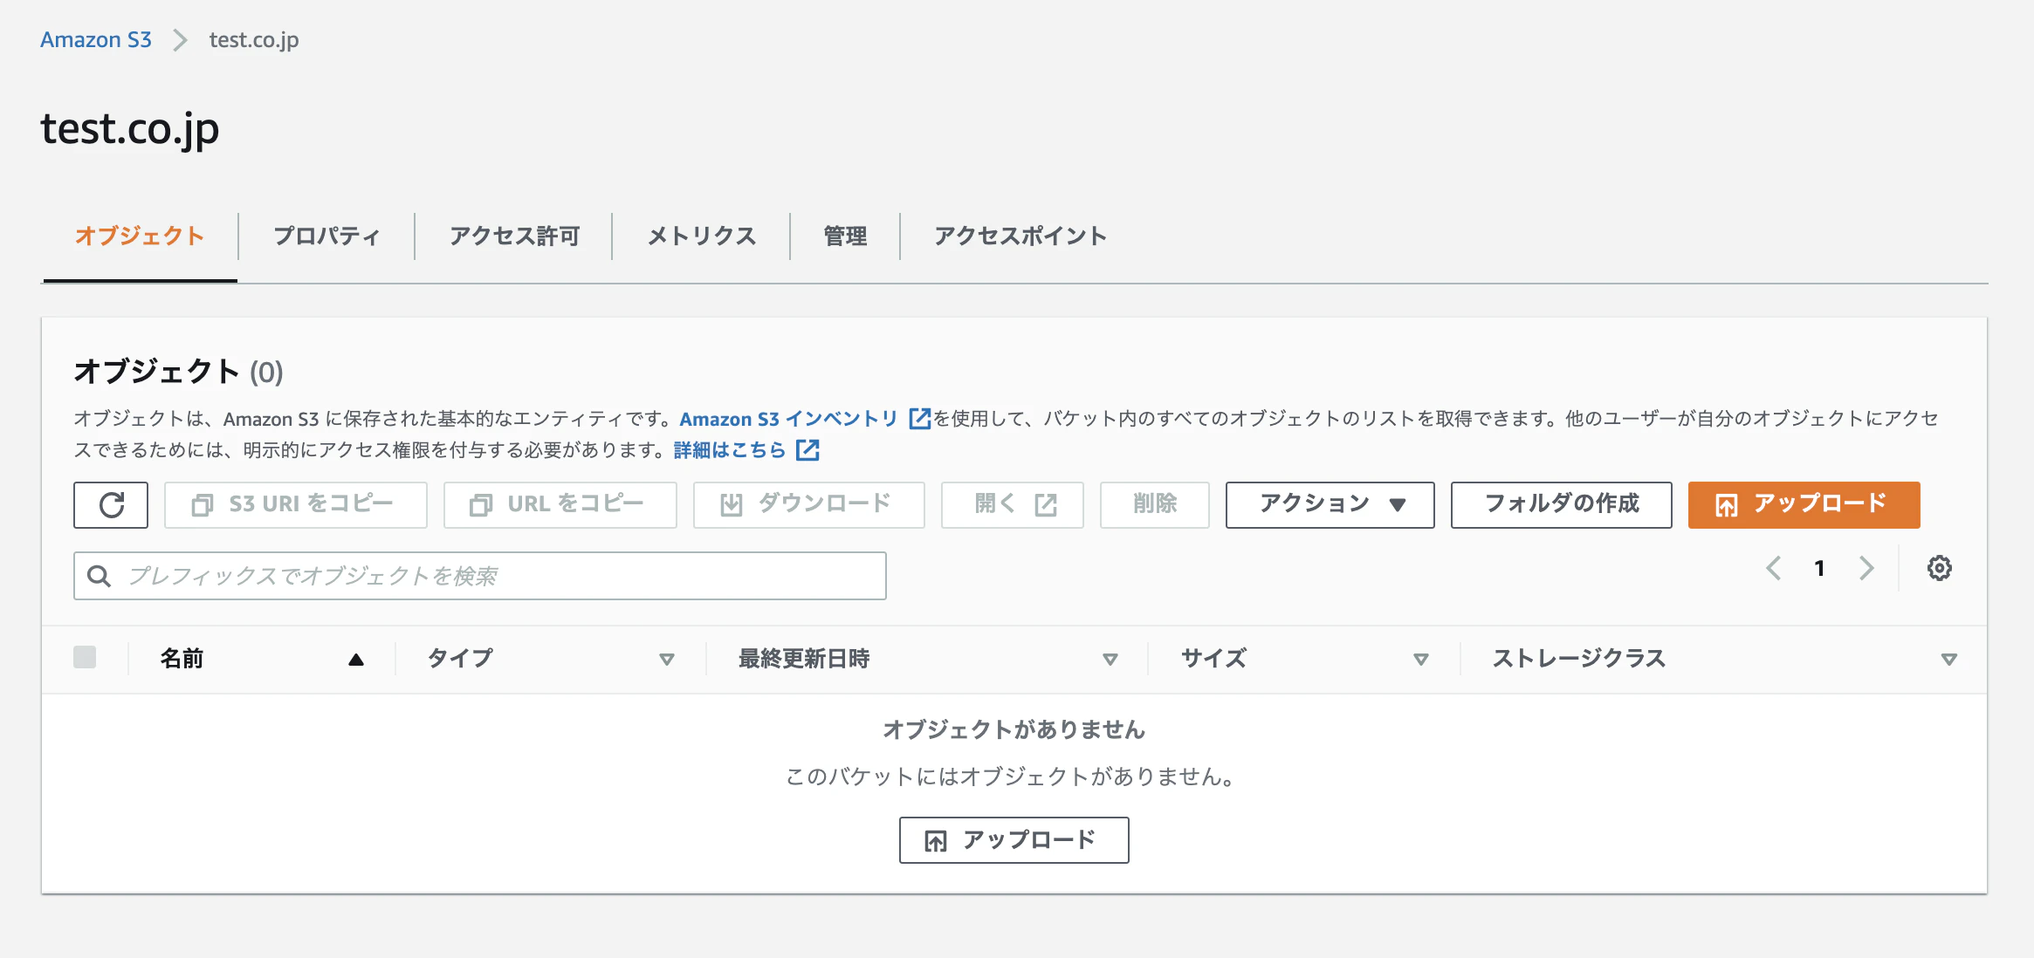Click 開く button
This screenshot has width=2034, height=958.
1013,505
